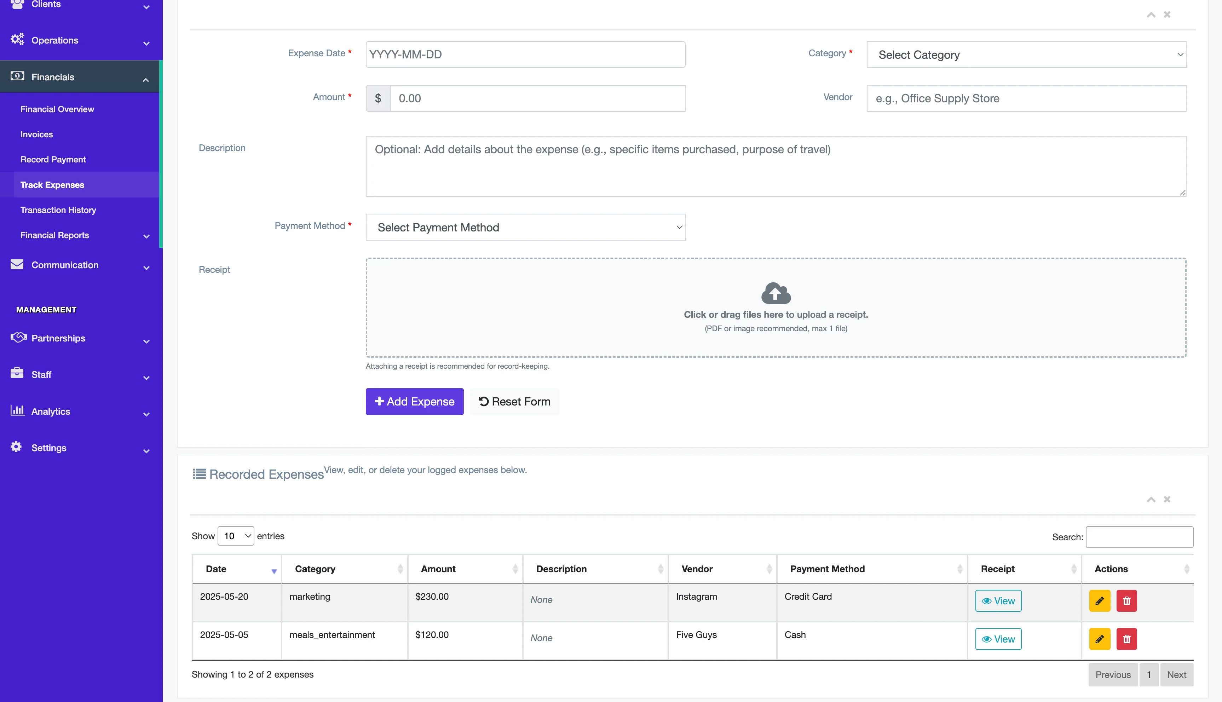Viewport: 1222px width, 702px height.
Task: Click the yellow edit pencil for marketing expense
Action: [1099, 601]
